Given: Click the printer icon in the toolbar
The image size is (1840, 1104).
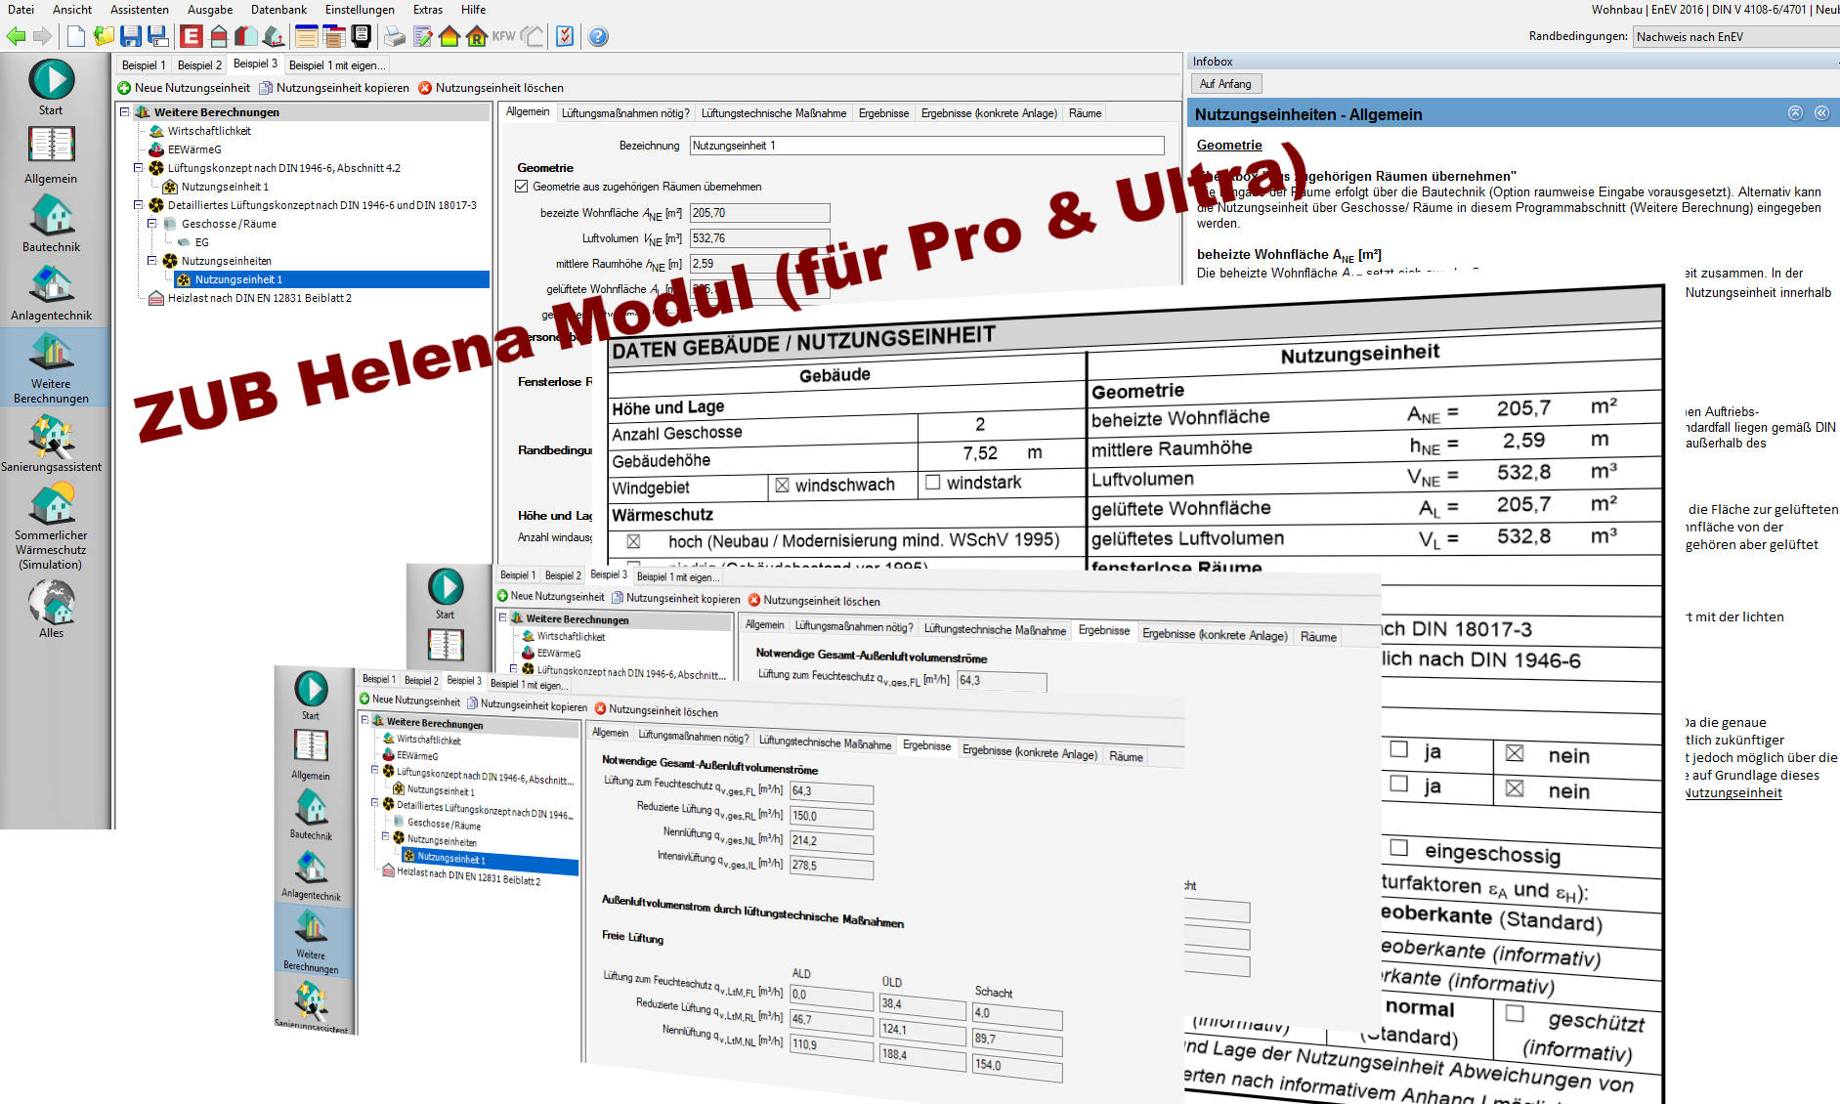Looking at the screenshot, I should coord(394,37).
